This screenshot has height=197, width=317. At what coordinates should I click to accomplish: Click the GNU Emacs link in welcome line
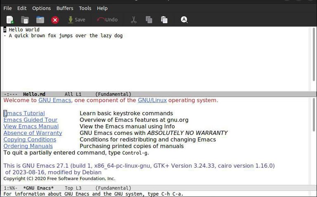click(55, 100)
